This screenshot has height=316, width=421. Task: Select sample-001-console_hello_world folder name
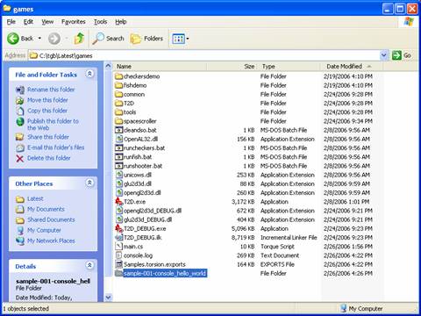[165, 274]
